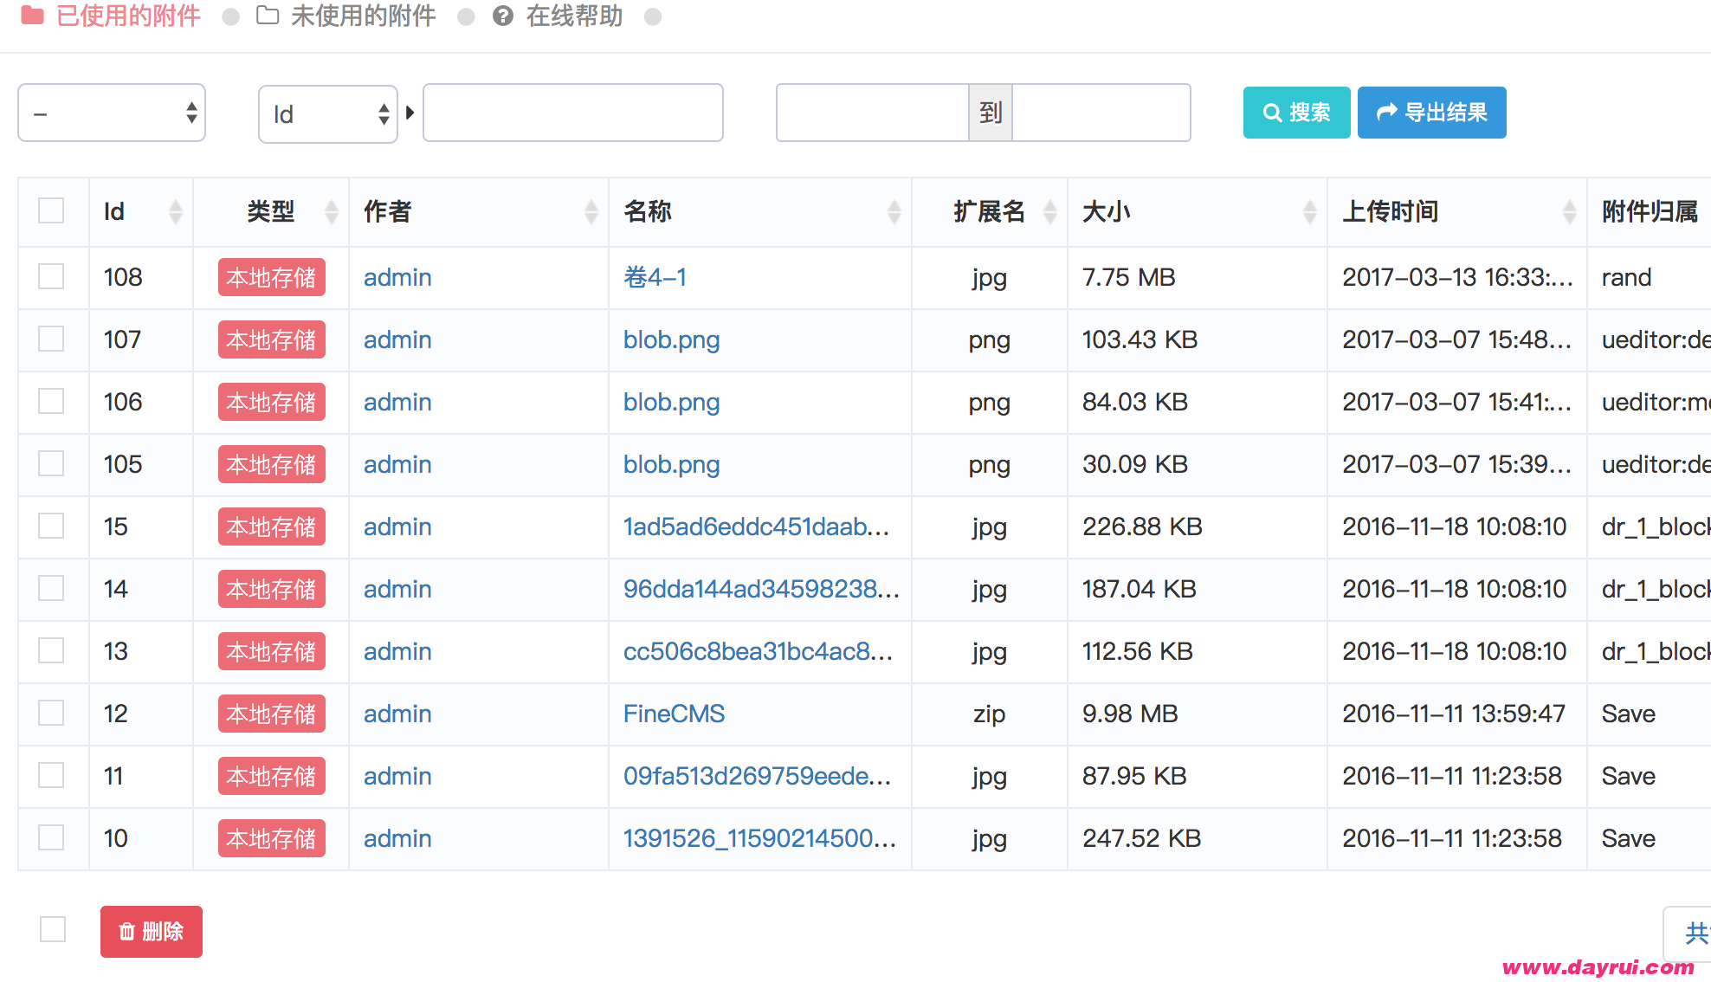Focus the range end input after 到
The image size is (1711, 982).
(1101, 113)
